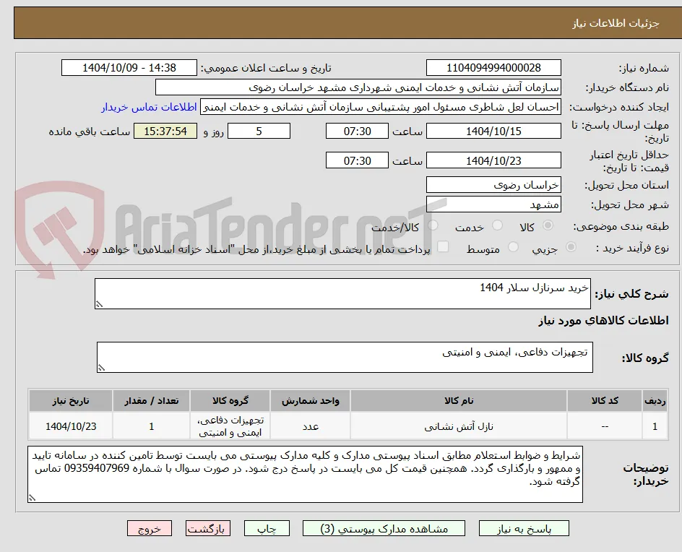The image size is (682, 552).
Task: Select the خدمت radio button
Action: point(497,225)
